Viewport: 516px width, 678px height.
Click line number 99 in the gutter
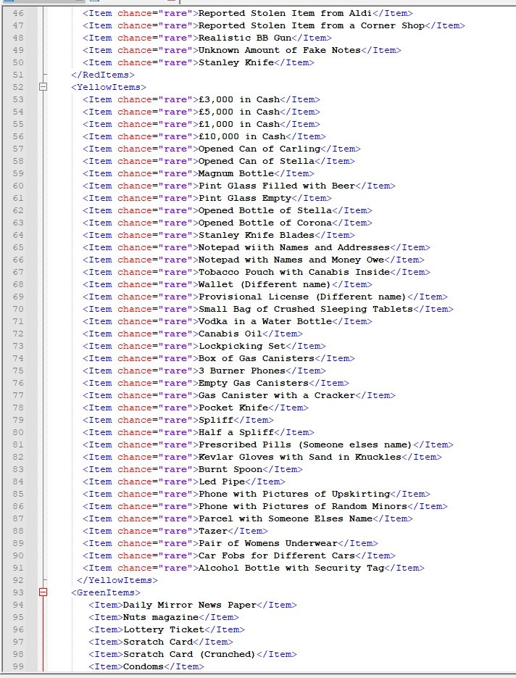point(17,666)
